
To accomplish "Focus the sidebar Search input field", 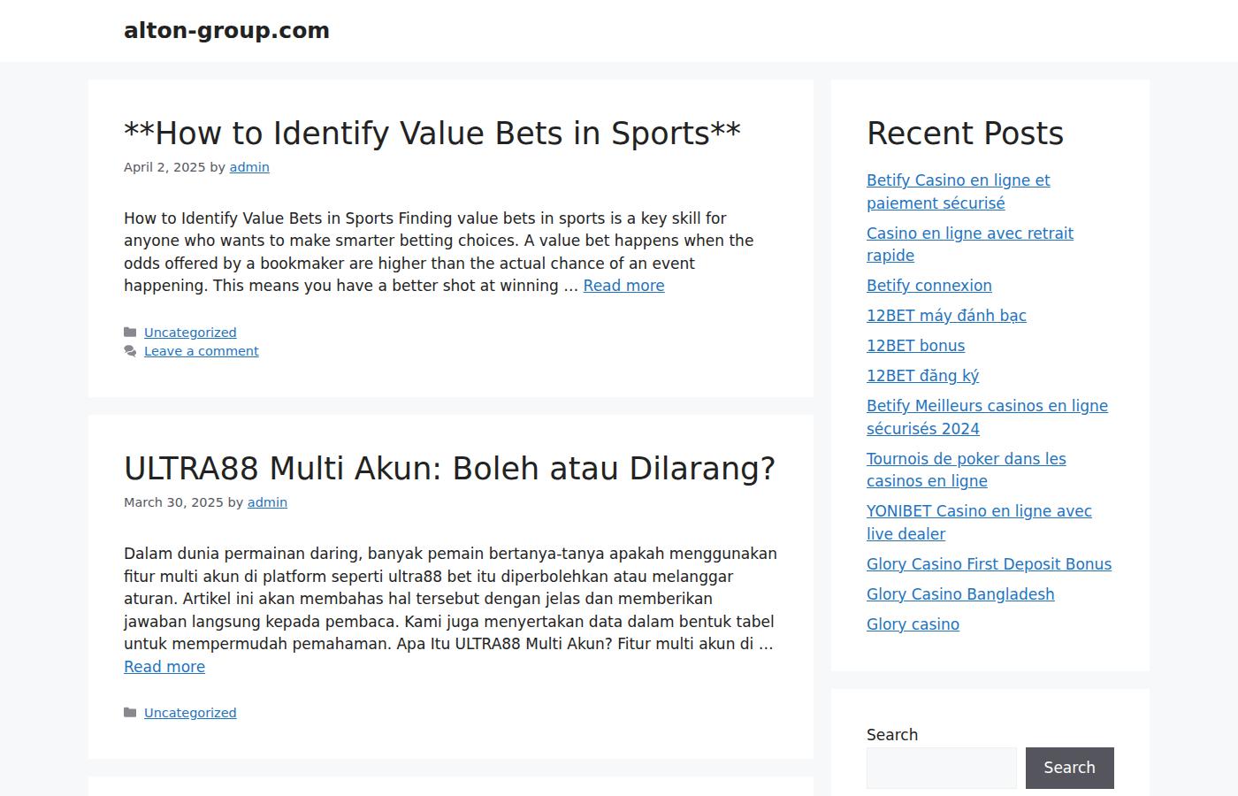I will click(x=942, y=768).
